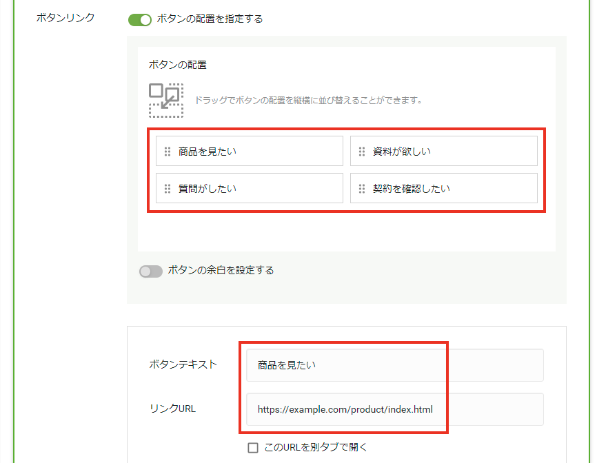Focus the リンクURL input field
The image size is (597, 463).
point(395,409)
